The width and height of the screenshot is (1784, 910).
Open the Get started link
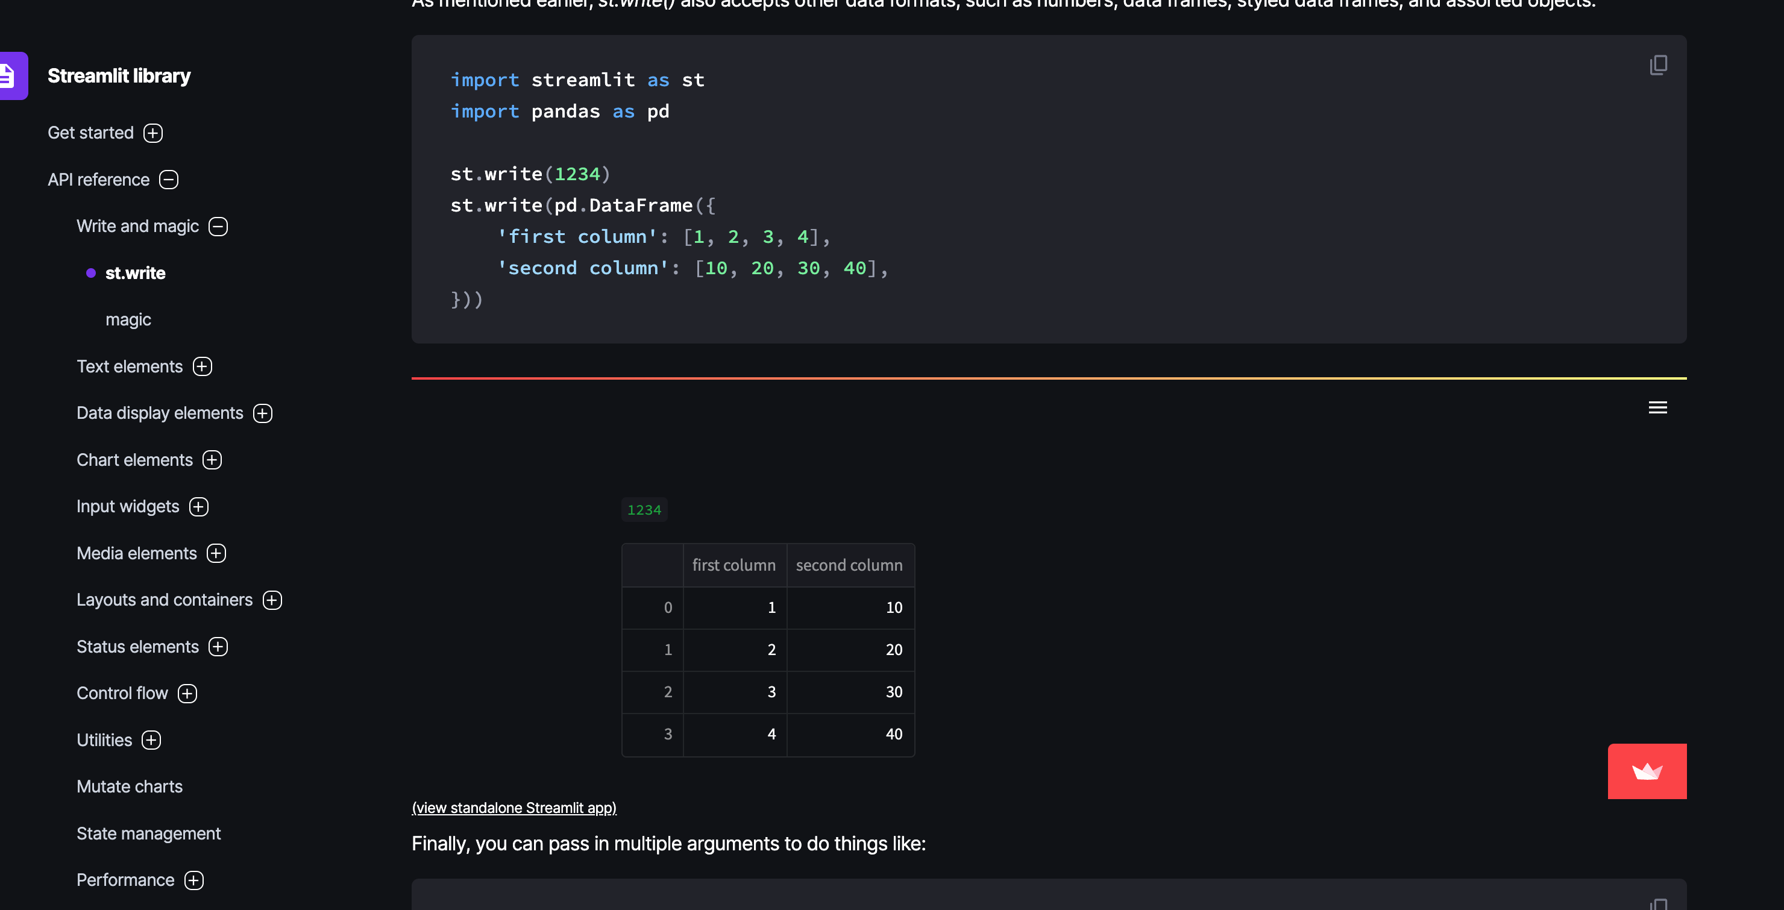pyautogui.click(x=91, y=133)
